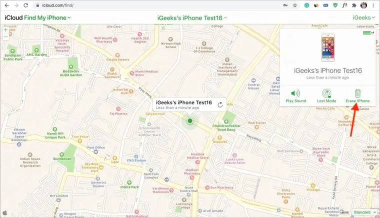The height and width of the screenshot is (218, 380).
Task: Bookmark this page with the star icon
Action: pos(295,5)
